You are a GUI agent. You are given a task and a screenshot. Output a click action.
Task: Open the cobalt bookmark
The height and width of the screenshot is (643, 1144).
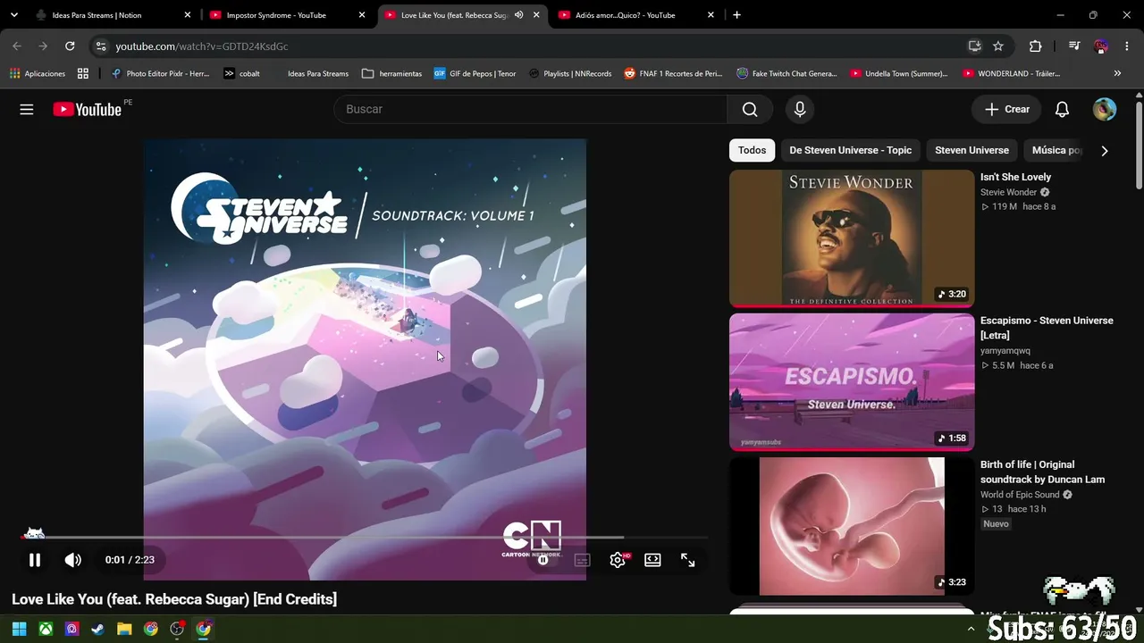point(242,73)
